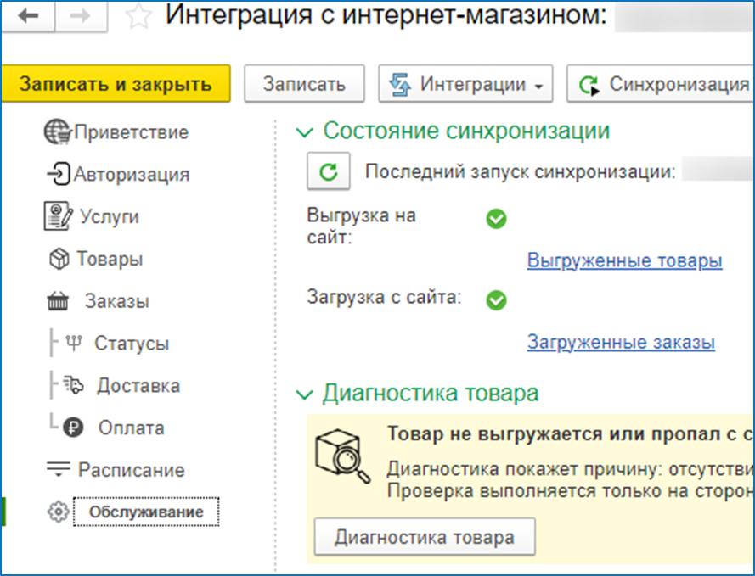Refresh synchronization status with green arrow button
The height and width of the screenshot is (576, 755).
pyautogui.click(x=329, y=171)
